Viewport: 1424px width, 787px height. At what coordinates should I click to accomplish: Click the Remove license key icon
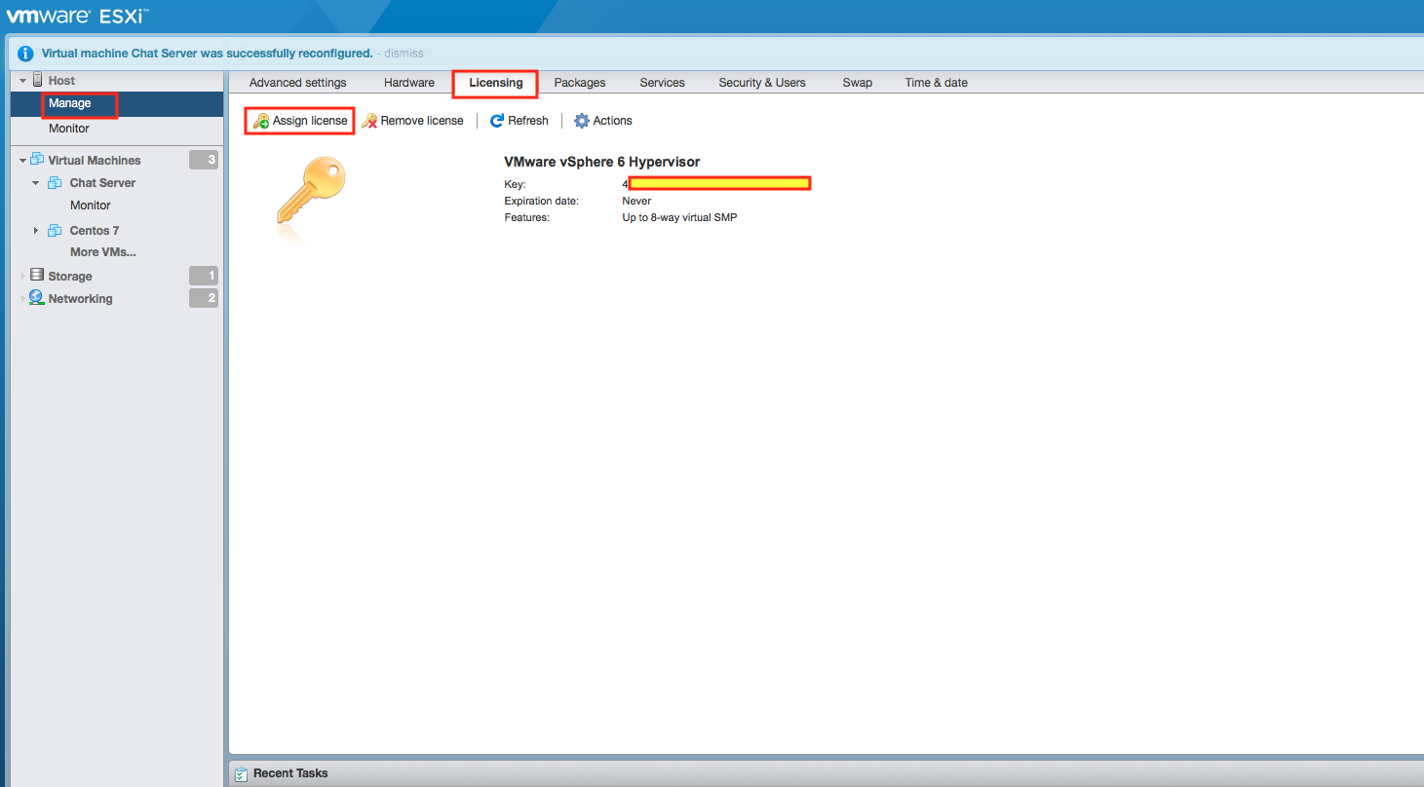point(368,121)
